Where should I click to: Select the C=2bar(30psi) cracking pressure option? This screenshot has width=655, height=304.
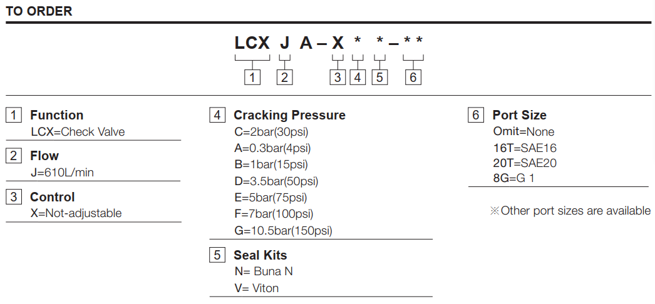click(x=271, y=132)
